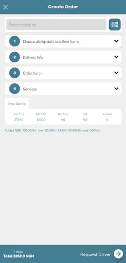The width and height of the screenshot is (126, 263).
Task: Tap the Total 5959.0 NGN summary
Action: [x=19, y=256]
